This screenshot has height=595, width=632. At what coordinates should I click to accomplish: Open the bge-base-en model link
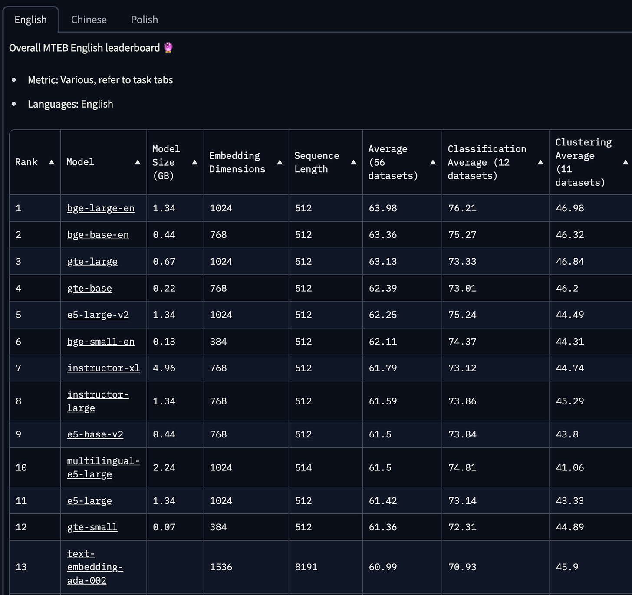coord(98,235)
